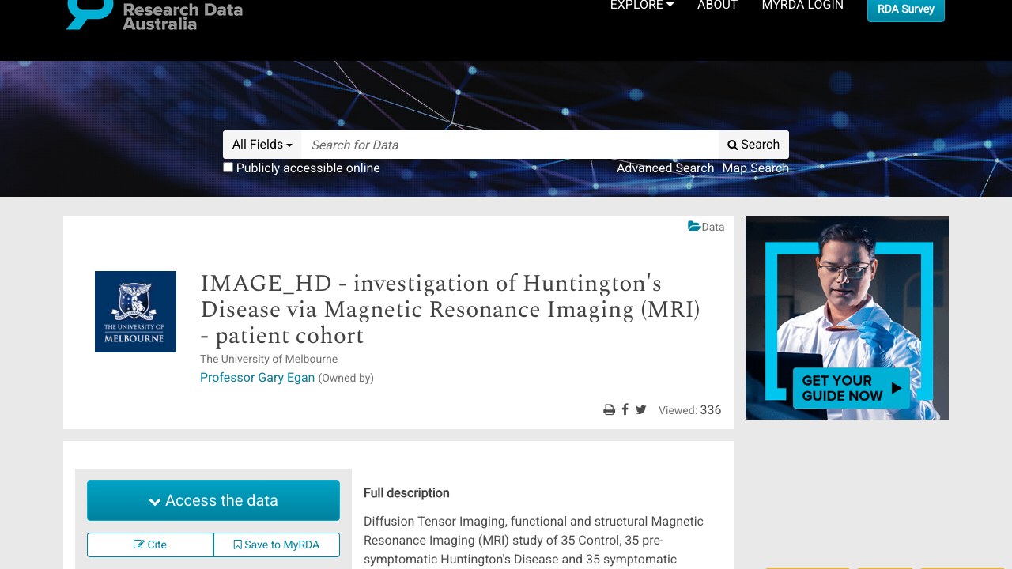The image size is (1012, 569).
Task: Click the Research Data Australia logo
Action: [x=155, y=14]
